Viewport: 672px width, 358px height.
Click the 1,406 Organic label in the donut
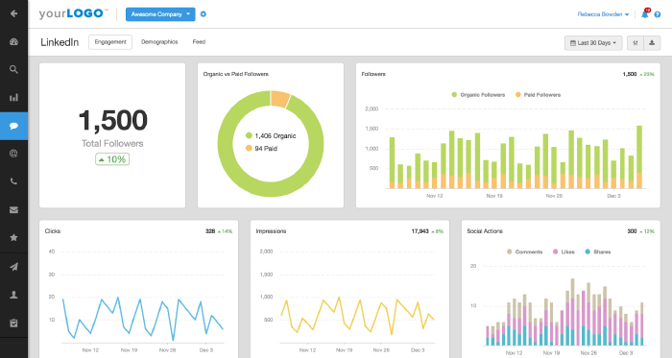(x=276, y=135)
